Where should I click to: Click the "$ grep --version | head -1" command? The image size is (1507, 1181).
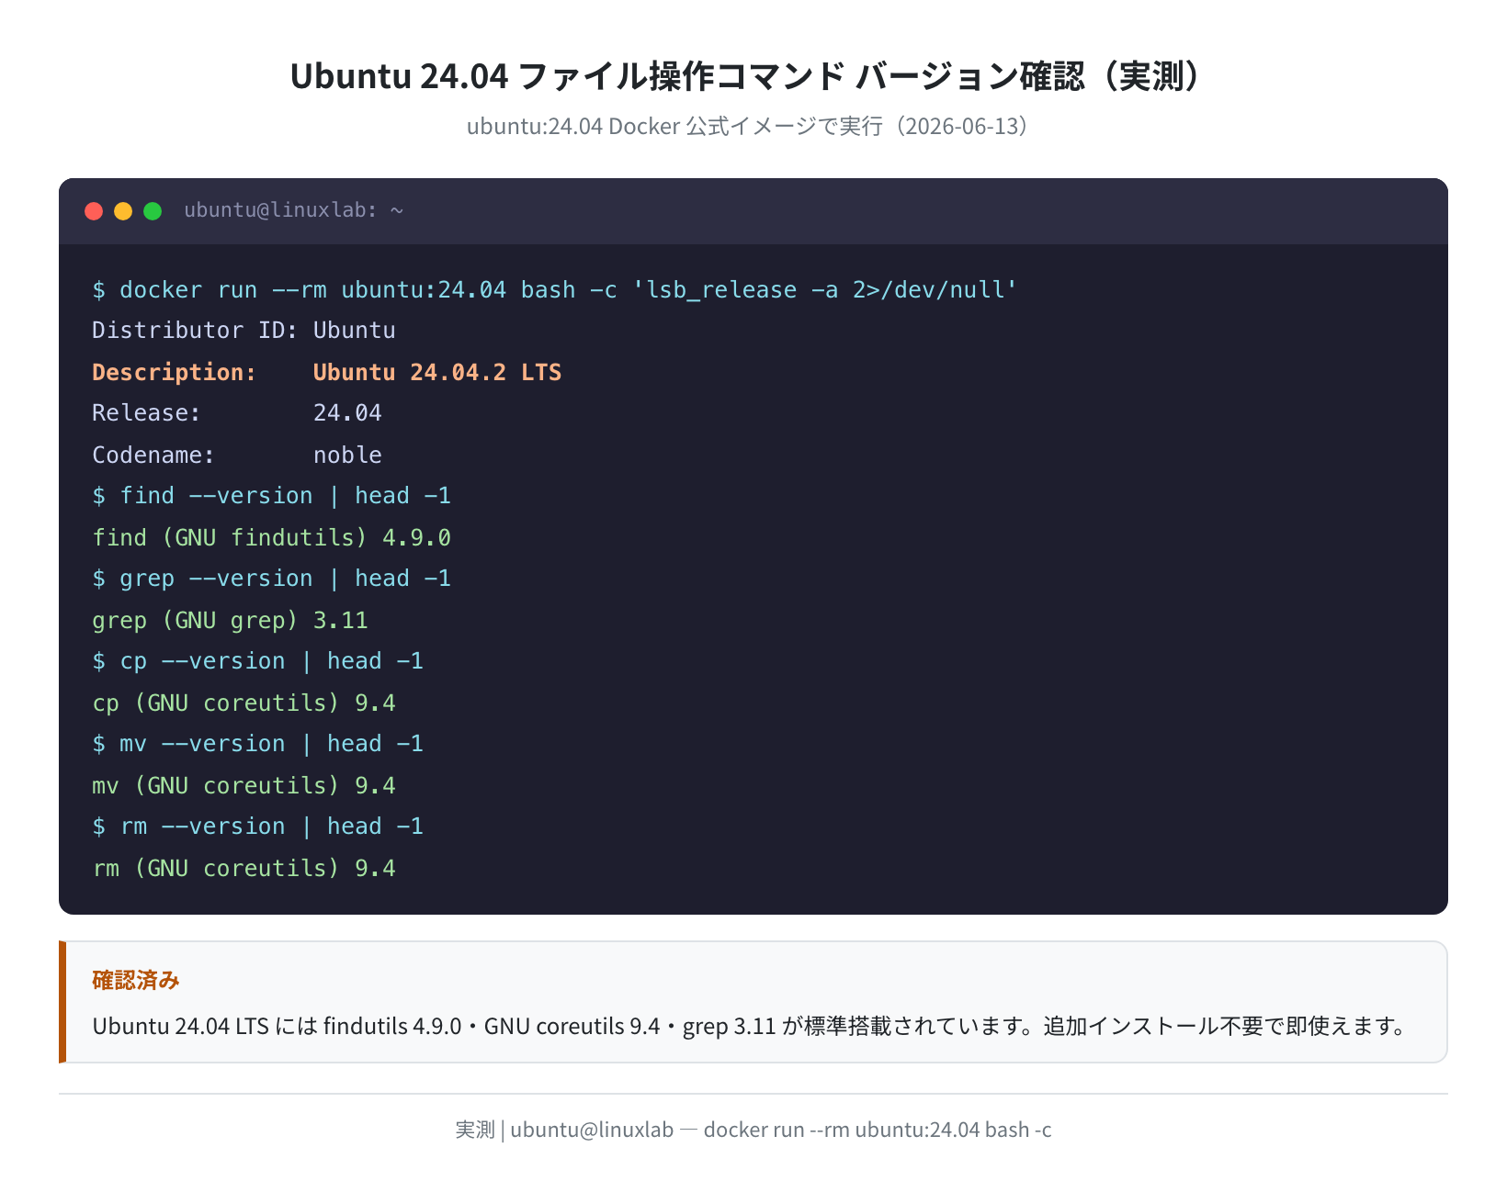[272, 579]
